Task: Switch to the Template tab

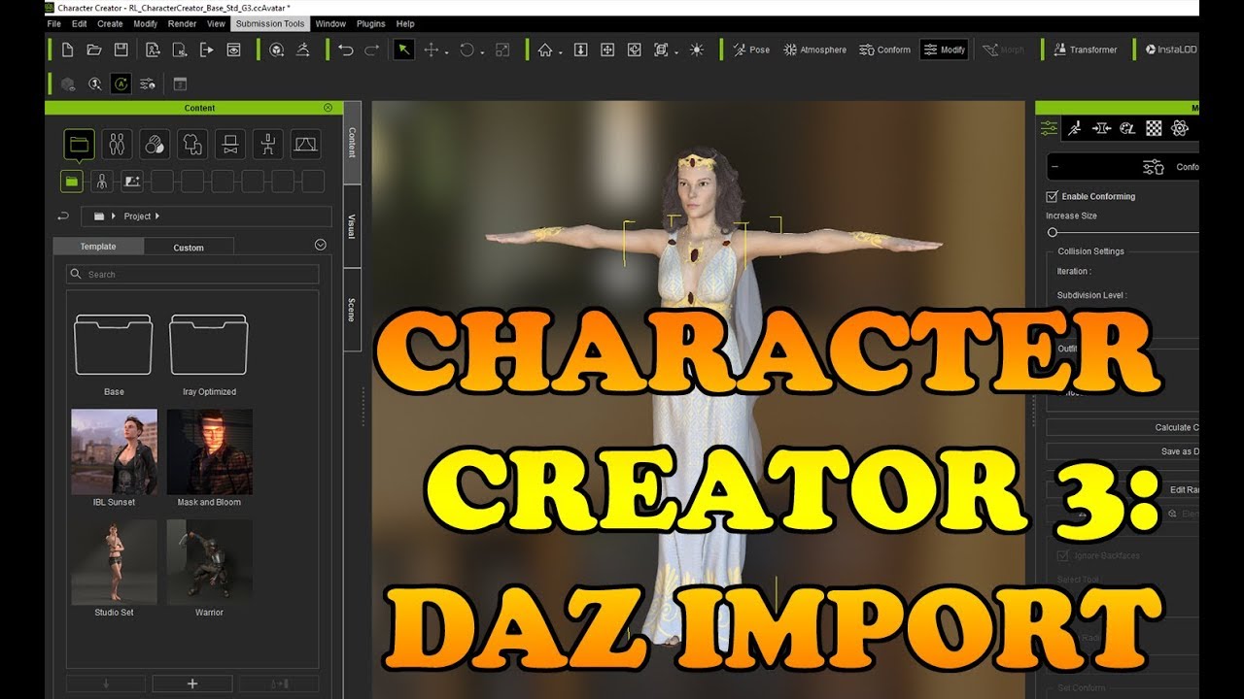Action: [98, 247]
